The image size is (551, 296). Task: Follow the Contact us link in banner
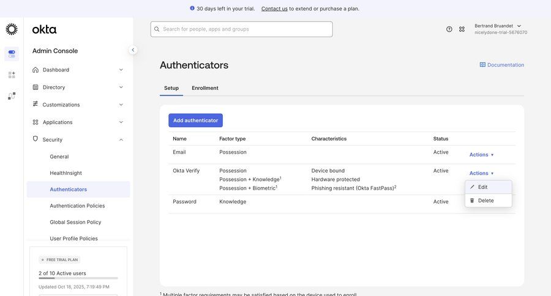click(x=274, y=9)
